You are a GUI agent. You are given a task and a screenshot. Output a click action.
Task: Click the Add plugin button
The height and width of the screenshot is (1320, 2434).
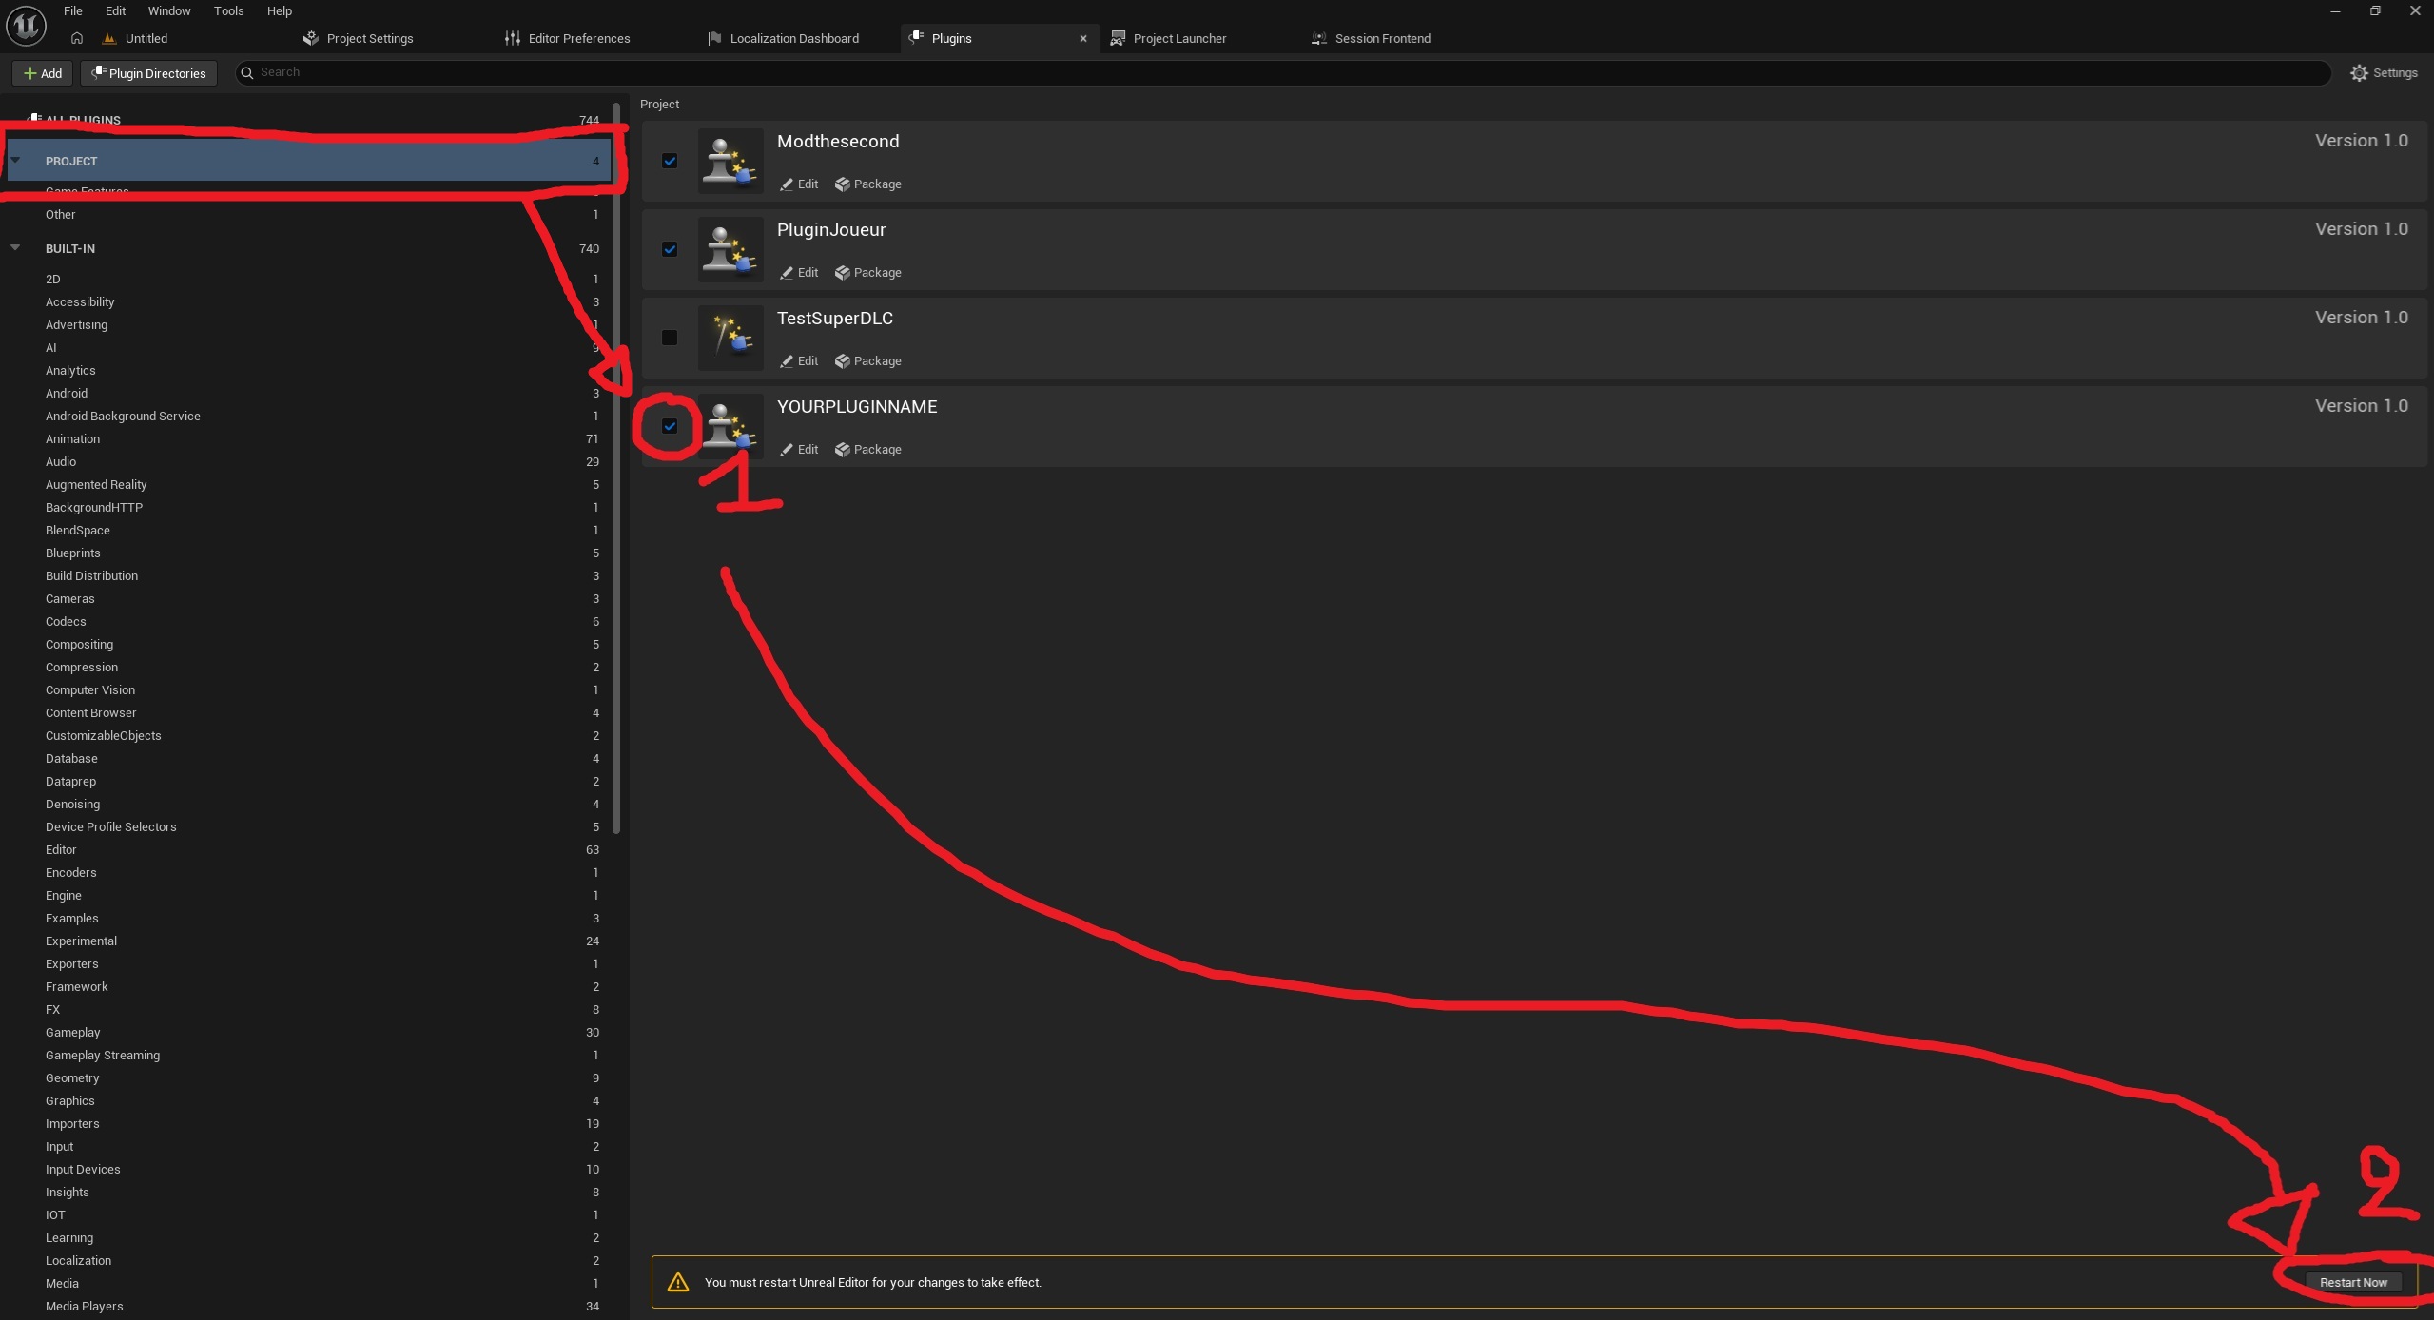tap(43, 73)
